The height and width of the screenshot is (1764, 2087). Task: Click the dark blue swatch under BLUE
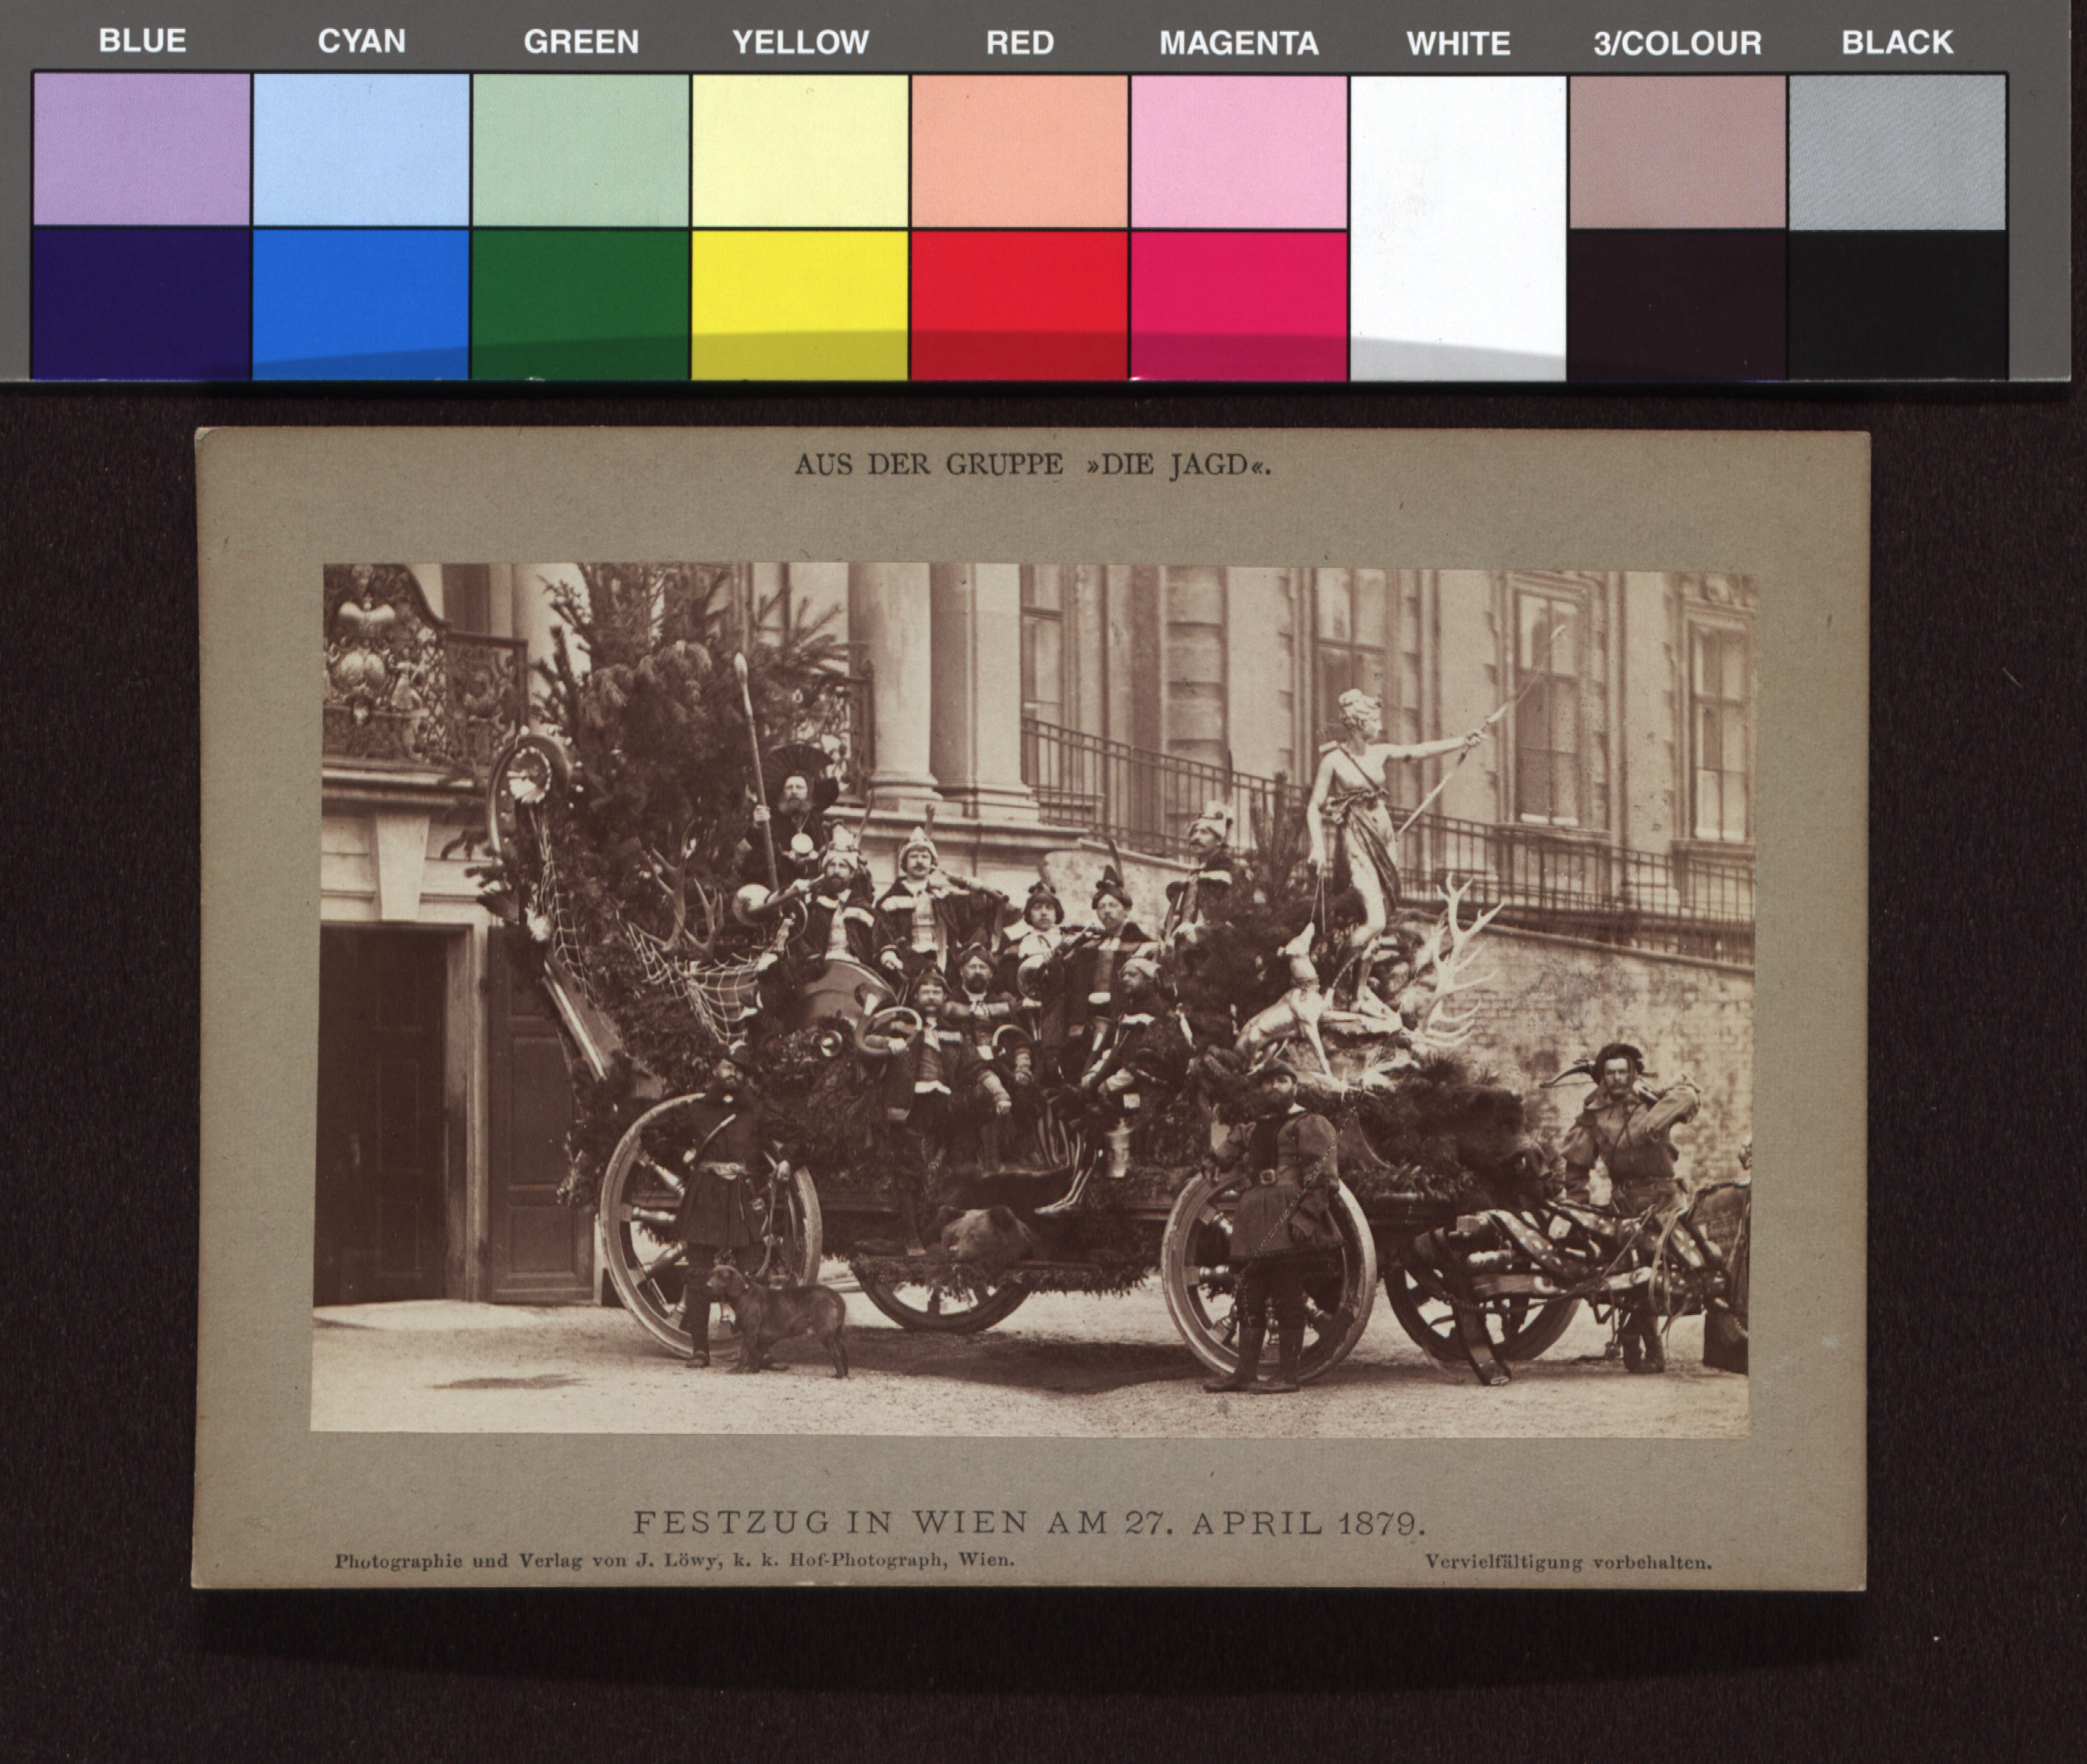pyautogui.click(x=141, y=303)
